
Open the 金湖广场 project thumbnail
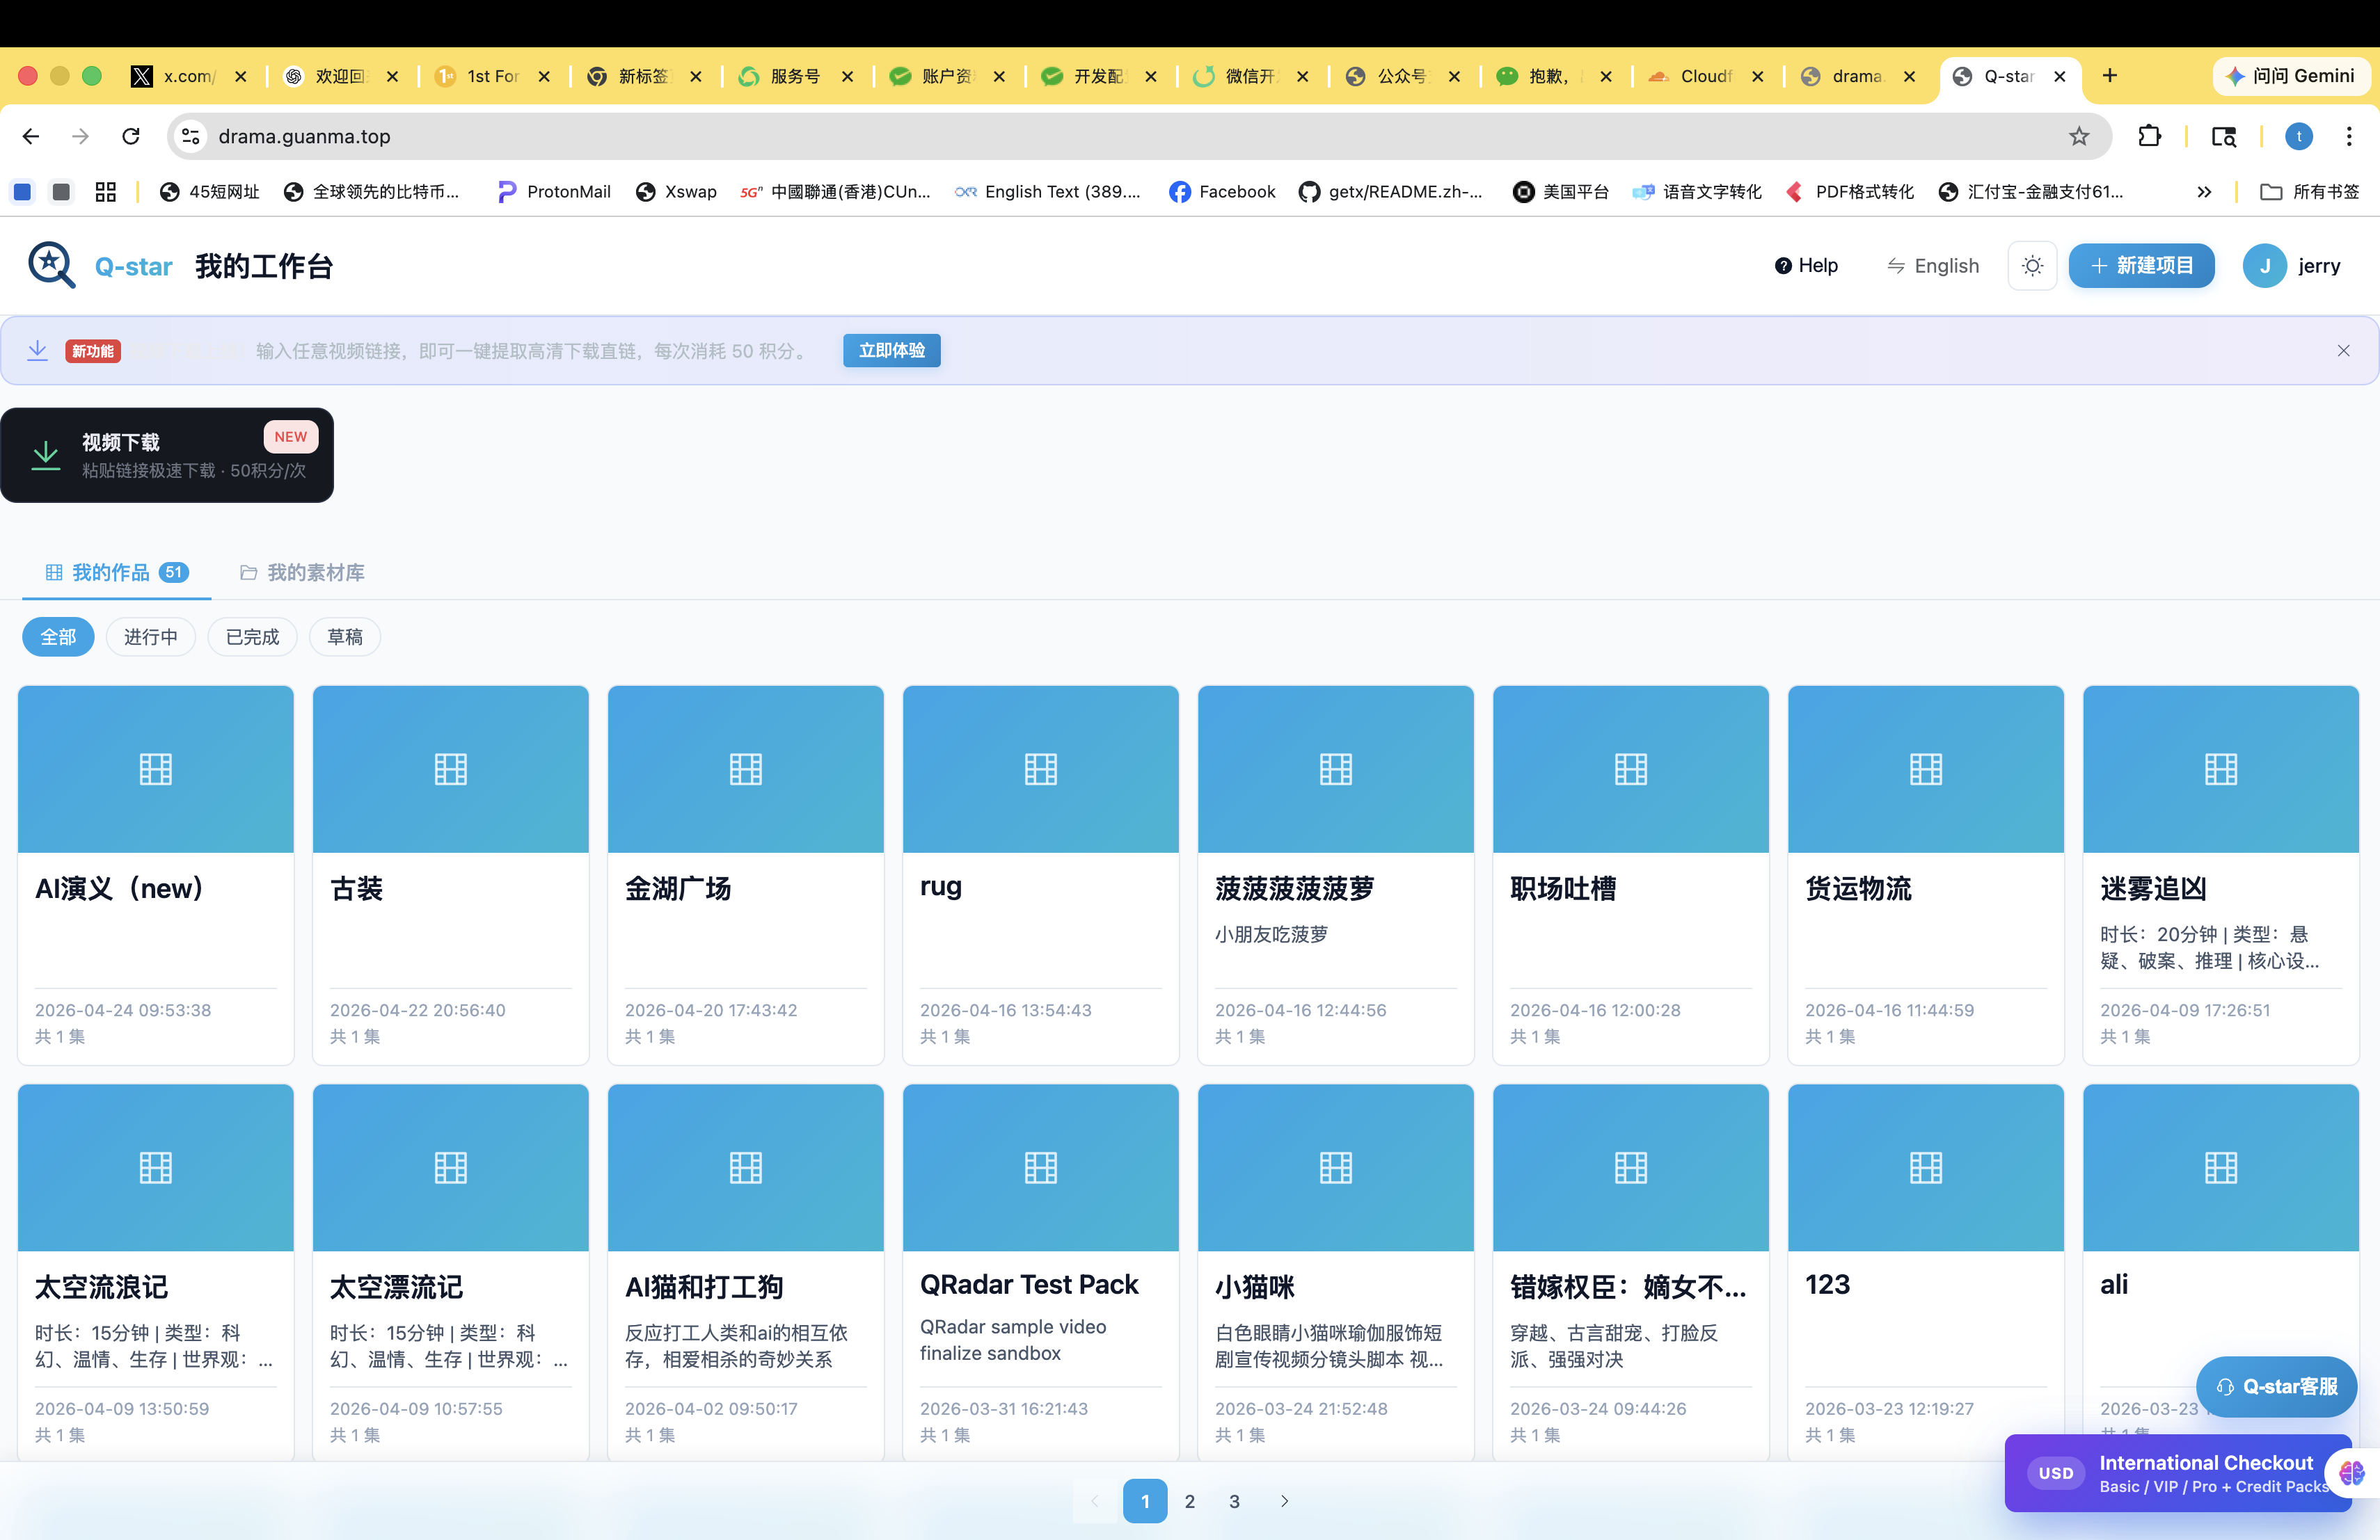[746, 769]
